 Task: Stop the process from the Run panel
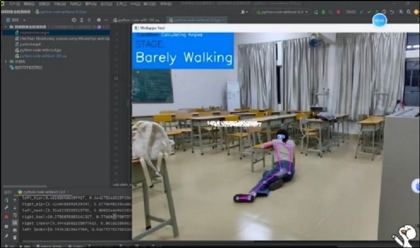click(7, 217)
